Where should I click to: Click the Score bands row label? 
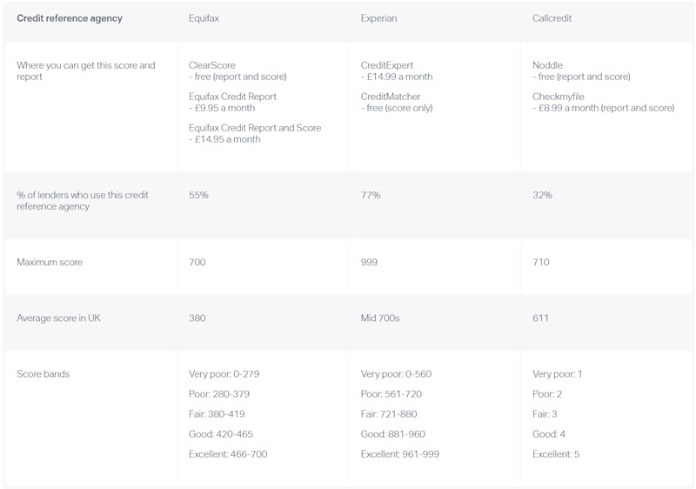click(x=43, y=374)
